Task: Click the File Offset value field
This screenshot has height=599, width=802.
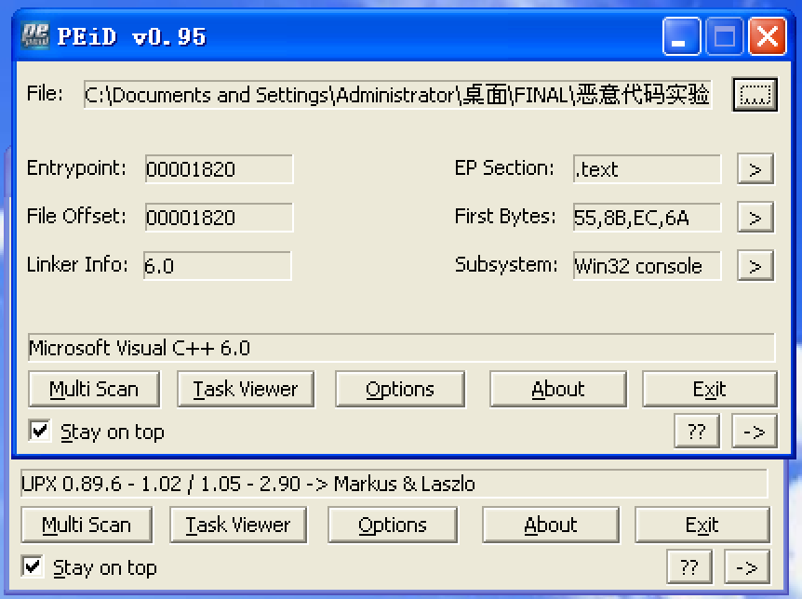Action: coord(219,218)
